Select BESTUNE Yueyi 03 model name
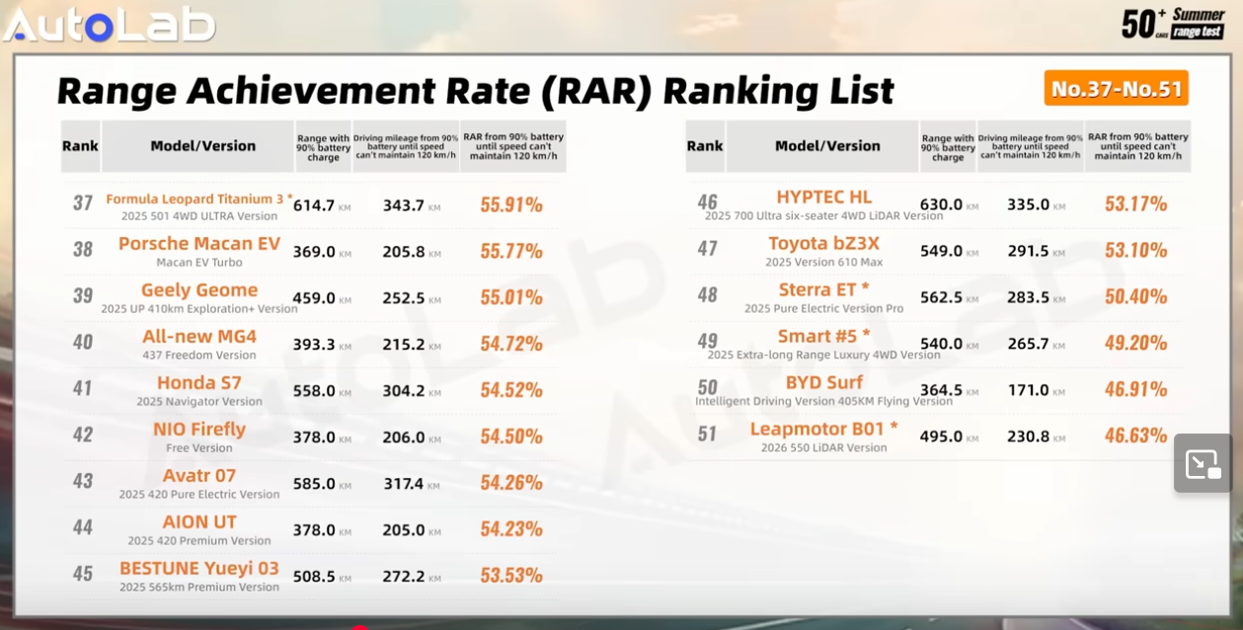The width and height of the screenshot is (1243, 630). pyautogui.click(x=199, y=568)
